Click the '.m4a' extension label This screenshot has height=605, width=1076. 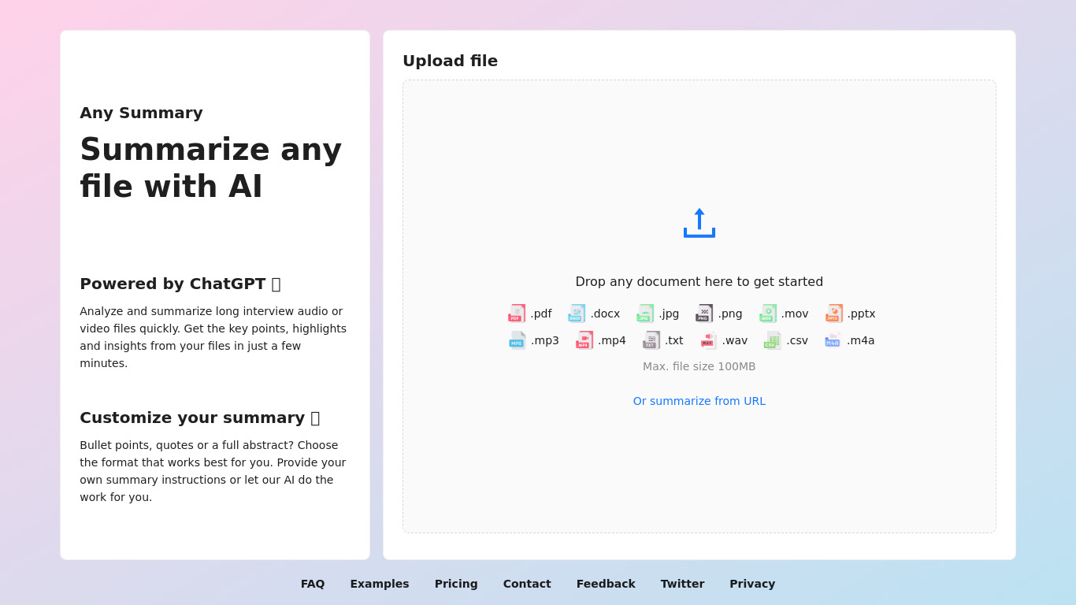pos(861,340)
